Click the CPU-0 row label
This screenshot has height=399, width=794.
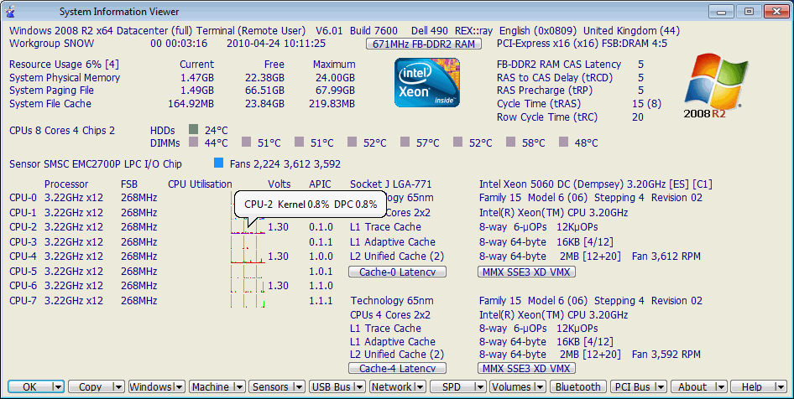(x=24, y=198)
